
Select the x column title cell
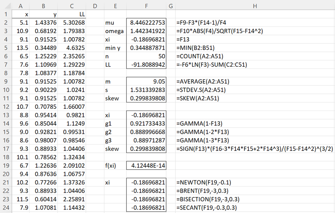(x=21, y=14)
